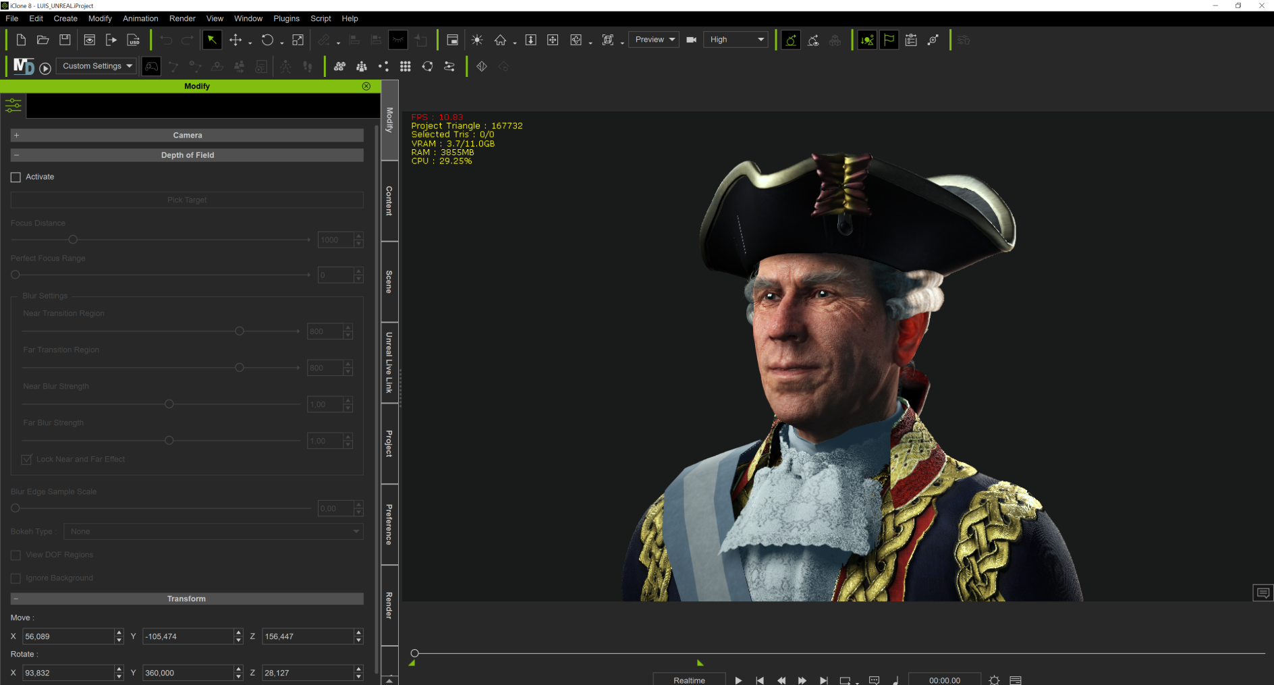This screenshot has height=685, width=1274.
Task: Collapse the Transform section header
Action: click(17, 598)
